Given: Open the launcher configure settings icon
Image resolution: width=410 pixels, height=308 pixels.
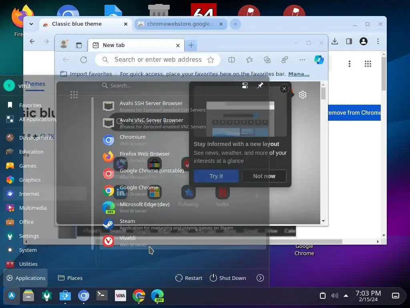Looking at the screenshot, I should (245, 85).
